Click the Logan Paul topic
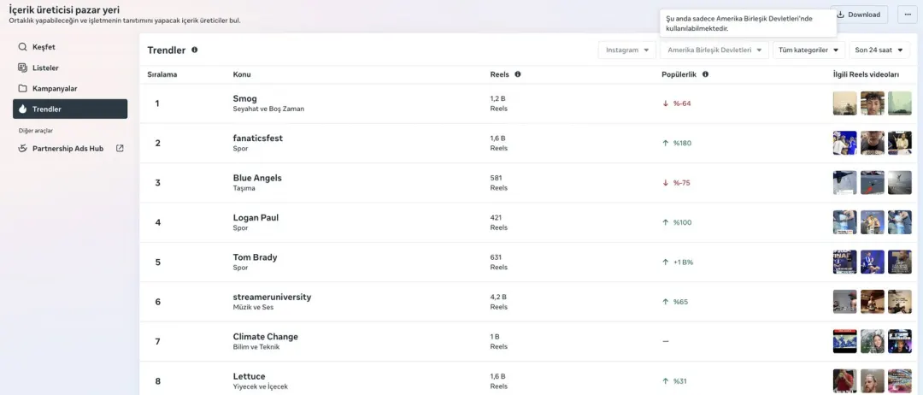The height and width of the screenshot is (395, 923). click(256, 217)
